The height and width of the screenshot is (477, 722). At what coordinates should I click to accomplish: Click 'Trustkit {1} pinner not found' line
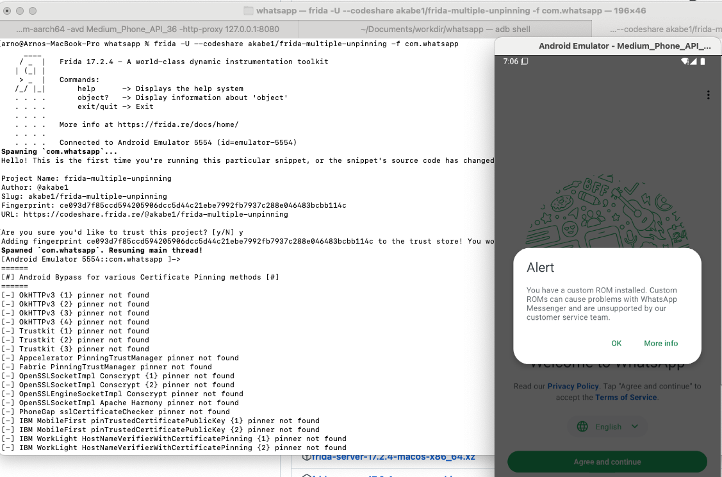coord(75,331)
